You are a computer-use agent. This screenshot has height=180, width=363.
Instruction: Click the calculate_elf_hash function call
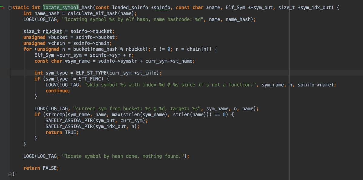pyautogui.click(x=93, y=13)
